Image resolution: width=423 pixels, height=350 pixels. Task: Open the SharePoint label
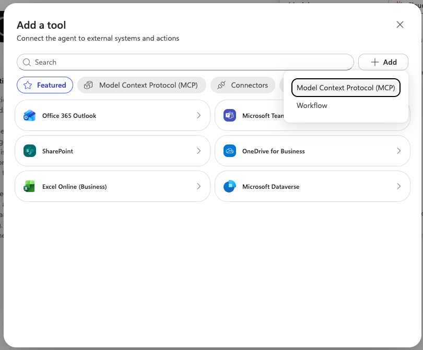click(x=57, y=151)
